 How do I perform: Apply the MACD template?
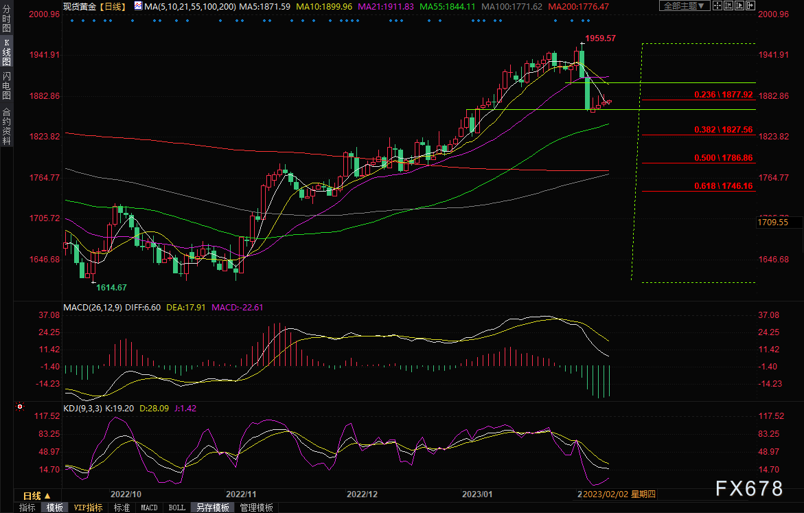pyautogui.click(x=149, y=508)
